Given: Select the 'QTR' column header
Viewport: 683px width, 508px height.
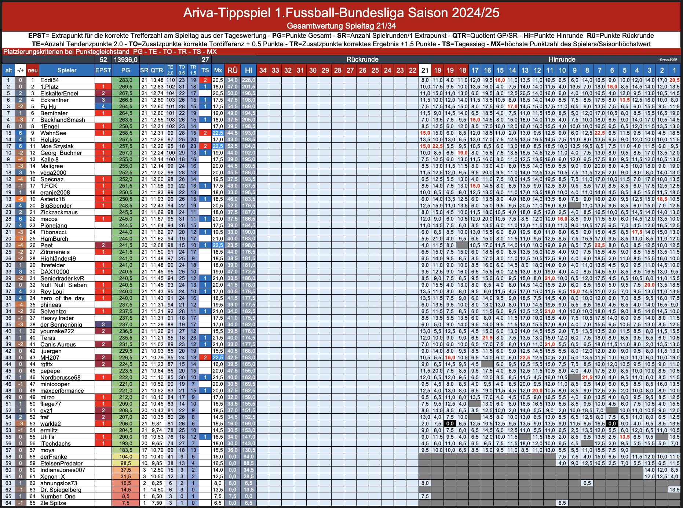Looking at the screenshot, I should pyautogui.click(x=157, y=70).
